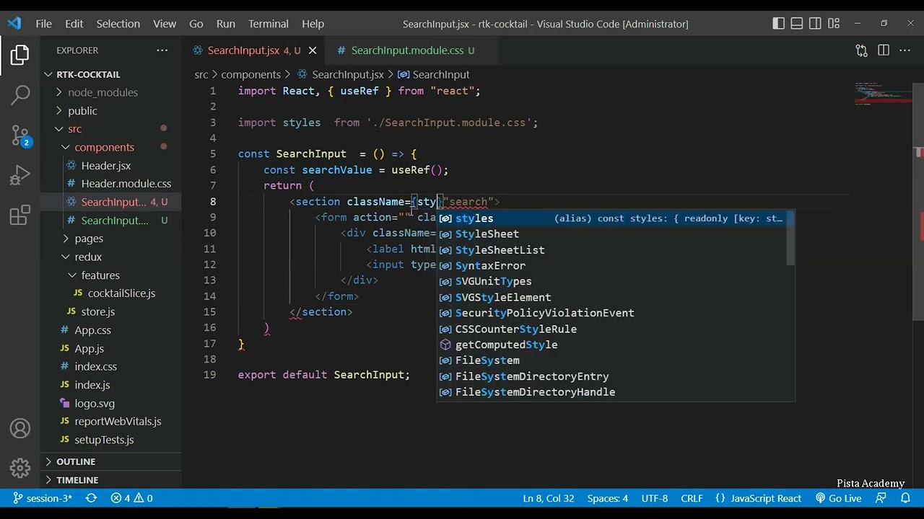Open the Selection menu
924x519 pixels.
click(118, 24)
